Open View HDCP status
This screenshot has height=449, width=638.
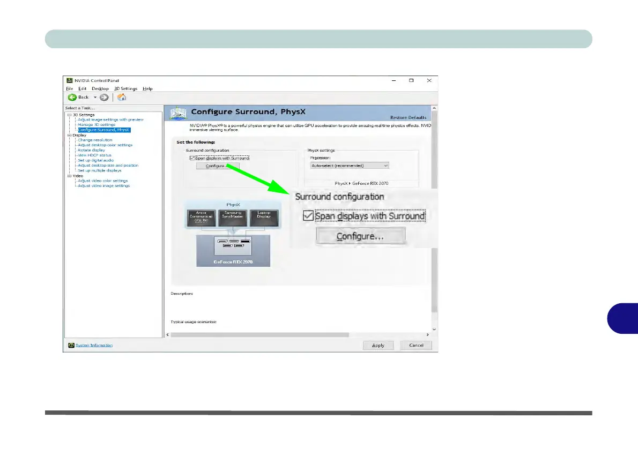click(94, 155)
